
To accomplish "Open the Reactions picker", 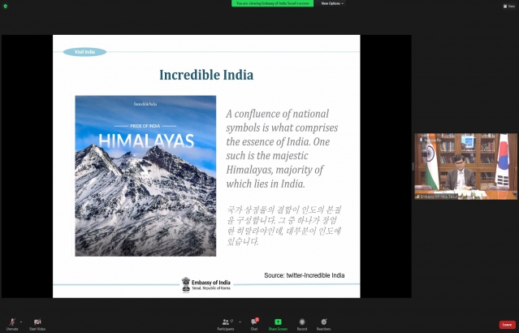I will click(x=323, y=322).
